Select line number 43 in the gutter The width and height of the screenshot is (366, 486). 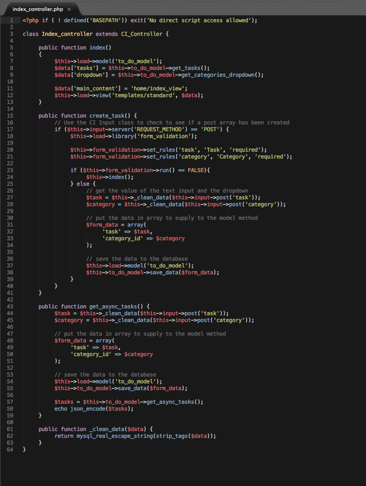click(x=10, y=307)
